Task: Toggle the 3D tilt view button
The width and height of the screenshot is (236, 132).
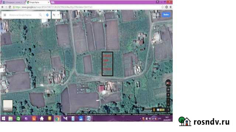Action: (x=168, y=89)
